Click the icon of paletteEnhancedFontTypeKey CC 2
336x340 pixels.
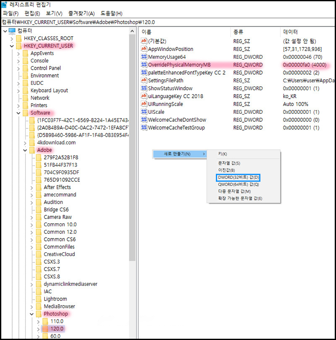coord(144,73)
